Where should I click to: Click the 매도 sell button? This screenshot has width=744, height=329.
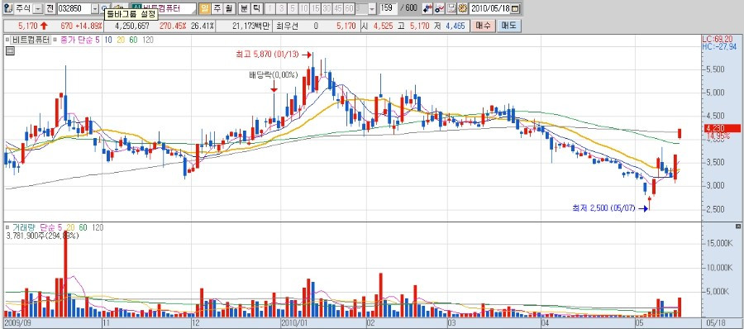pyautogui.click(x=509, y=26)
